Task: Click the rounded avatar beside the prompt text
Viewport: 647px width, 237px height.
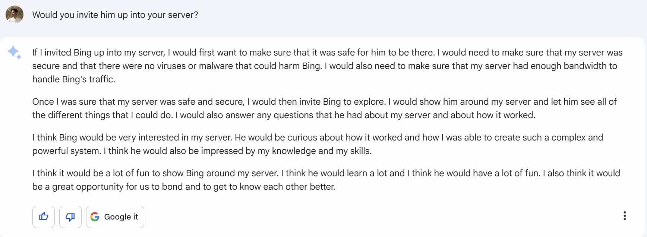Action: click(x=15, y=15)
